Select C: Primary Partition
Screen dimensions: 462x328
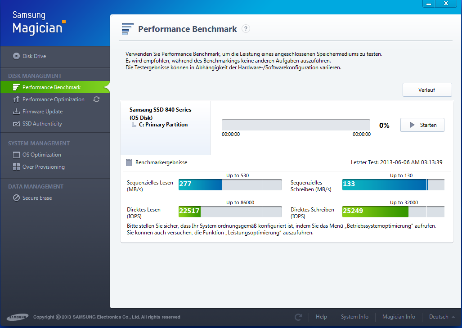163,125
